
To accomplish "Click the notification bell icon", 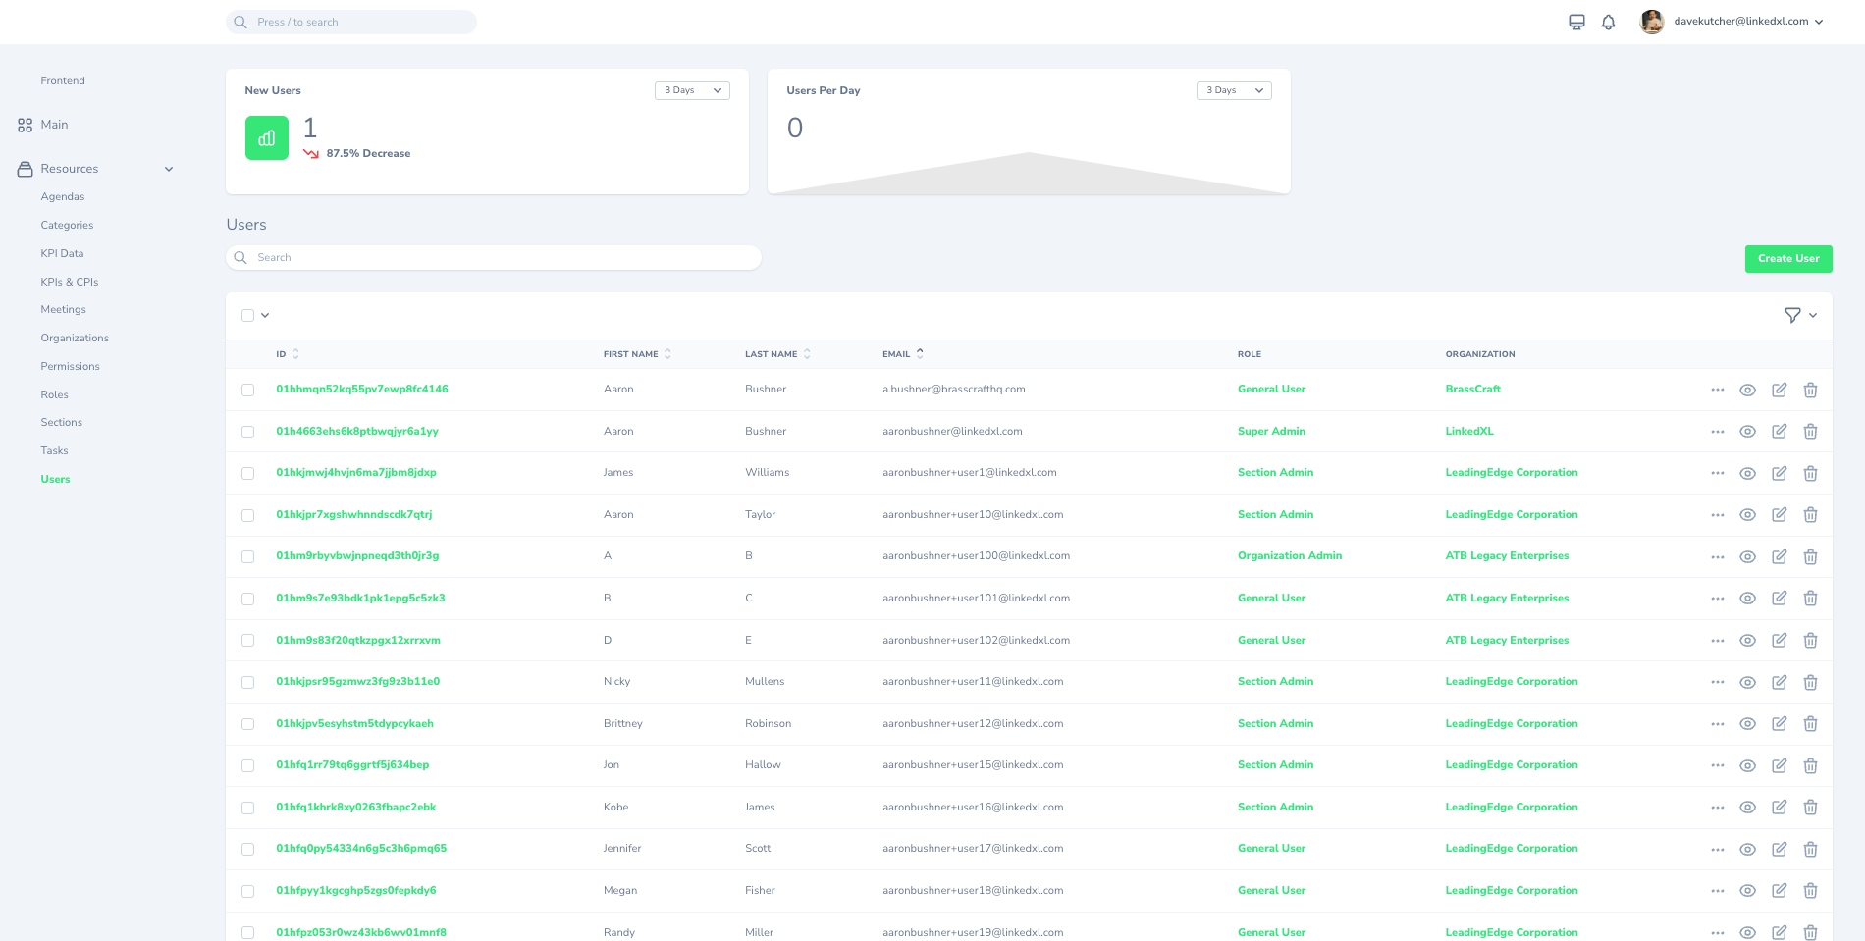I will (x=1608, y=22).
